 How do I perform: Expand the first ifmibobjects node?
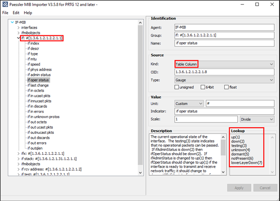(18, 33)
